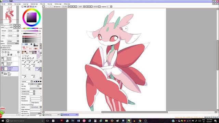The width and height of the screenshot is (219, 123).
Task: Open the layer Mode dropdown showing Multiply
Action: [13, 41]
